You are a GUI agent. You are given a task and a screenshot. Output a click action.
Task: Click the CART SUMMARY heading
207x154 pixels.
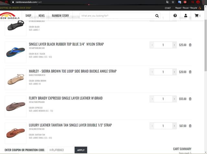pos(182,149)
